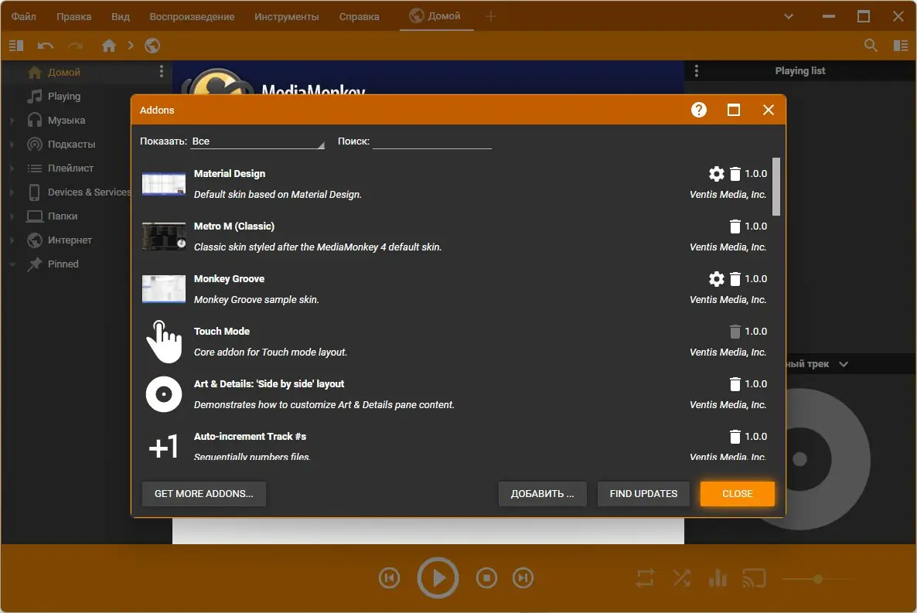Image resolution: width=917 pixels, height=613 pixels.
Task: Expand the Devices & Services node
Action: click(12, 192)
